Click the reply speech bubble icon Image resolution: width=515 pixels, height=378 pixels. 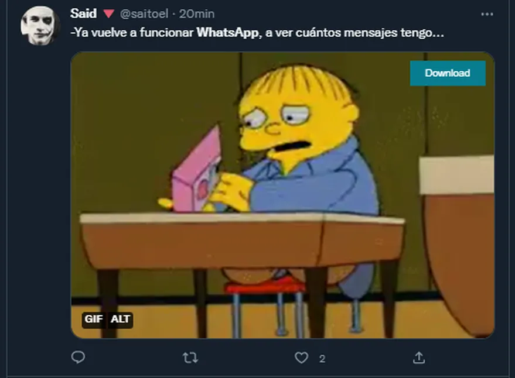(78, 358)
